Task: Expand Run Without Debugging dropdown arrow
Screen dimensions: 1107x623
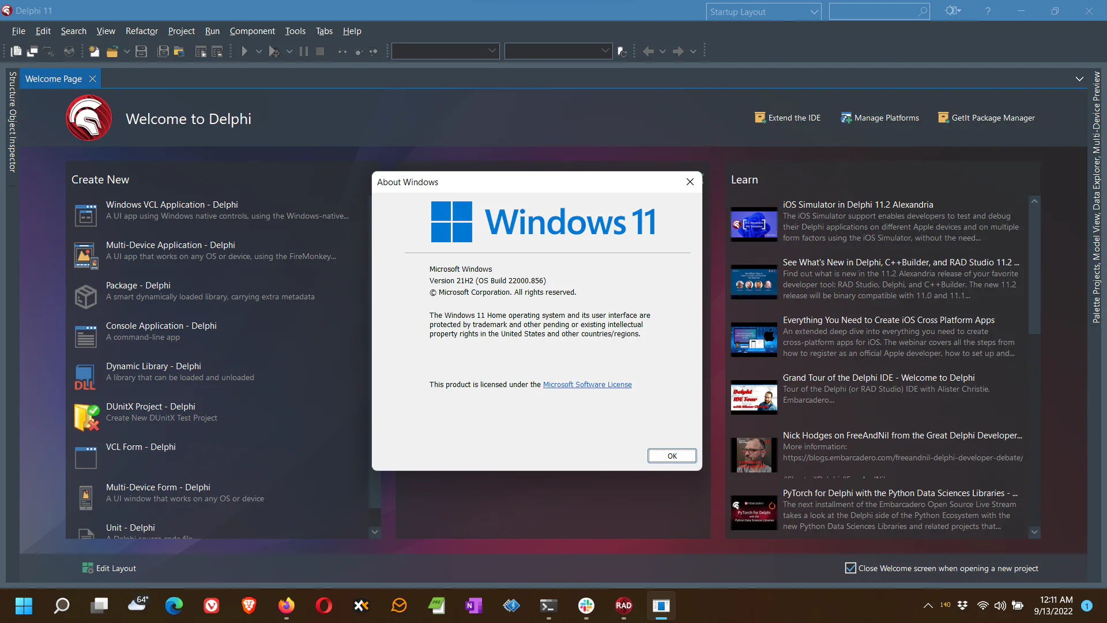Action: coord(289,51)
